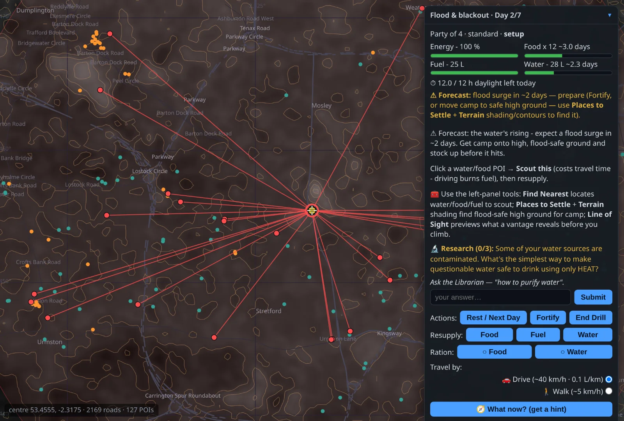
Task: Focus the 'your answer…' input field
Action: coord(500,297)
